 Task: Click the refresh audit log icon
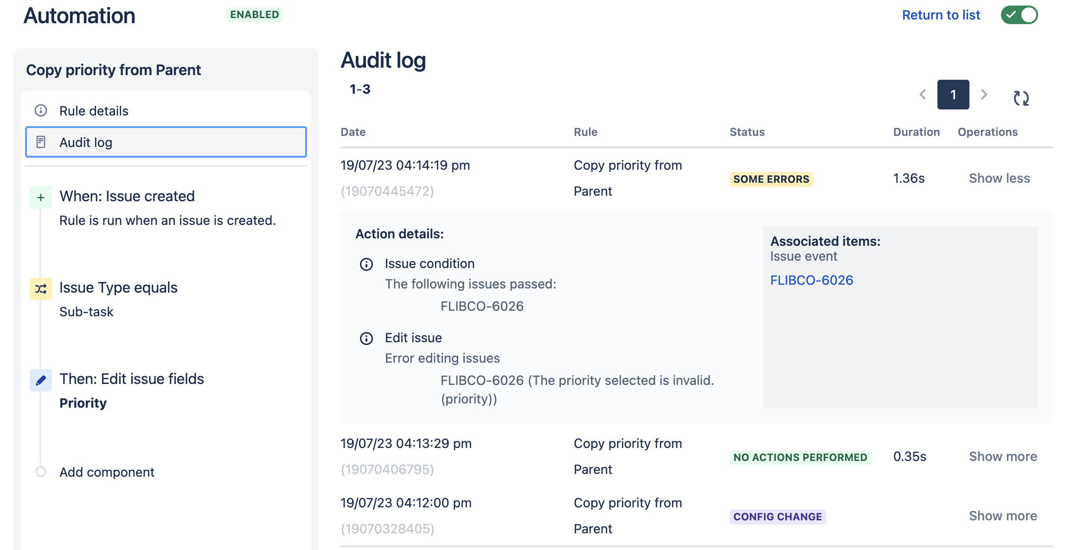pos(1021,98)
